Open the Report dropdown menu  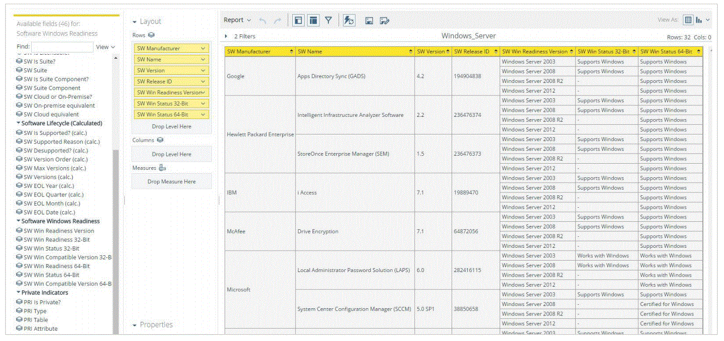pos(237,20)
